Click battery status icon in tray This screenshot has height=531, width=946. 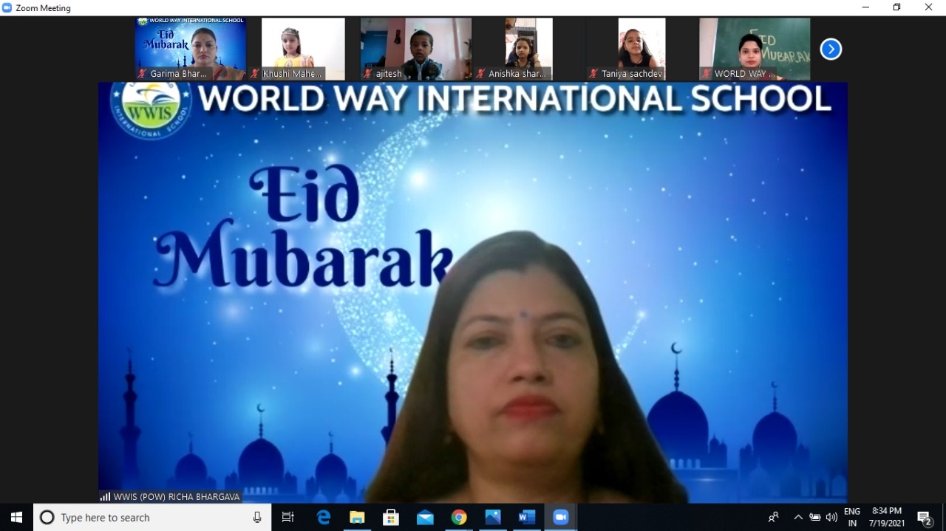(815, 518)
